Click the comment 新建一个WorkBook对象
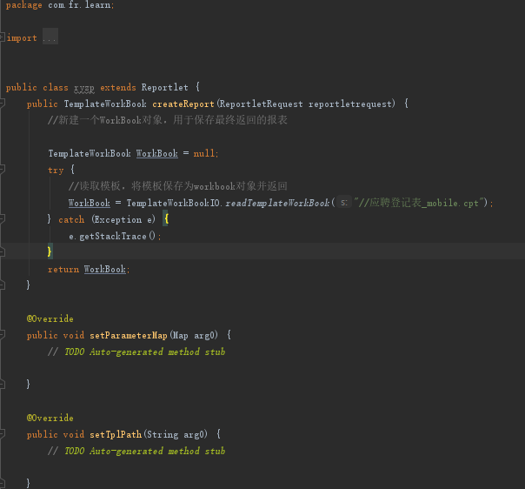 tap(168, 120)
